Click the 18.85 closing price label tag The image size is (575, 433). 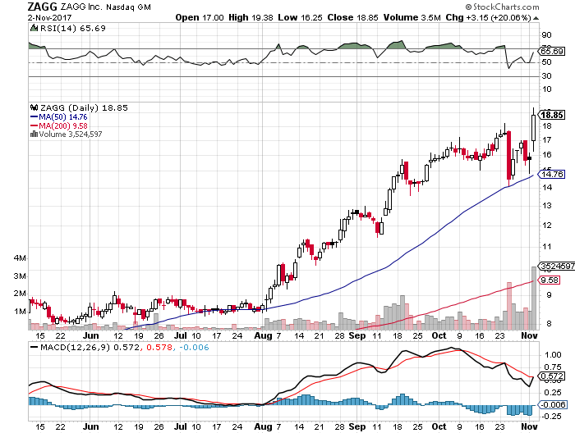click(x=551, y=115)
